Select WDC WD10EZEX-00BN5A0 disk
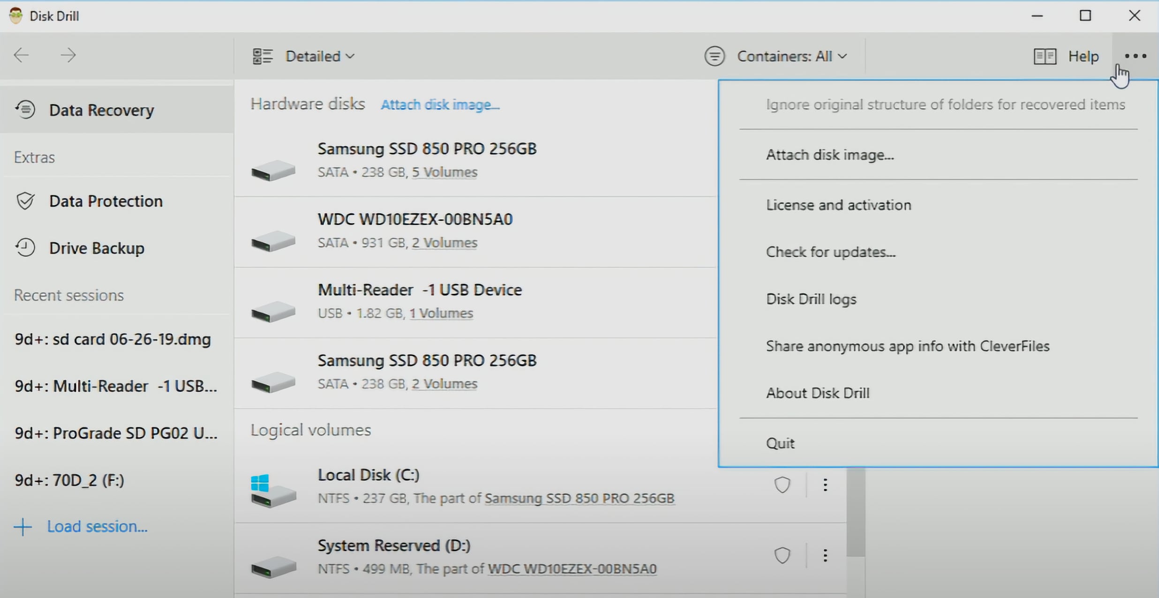Viewport: 1159px width, 598px height. (x=476, y=232)
